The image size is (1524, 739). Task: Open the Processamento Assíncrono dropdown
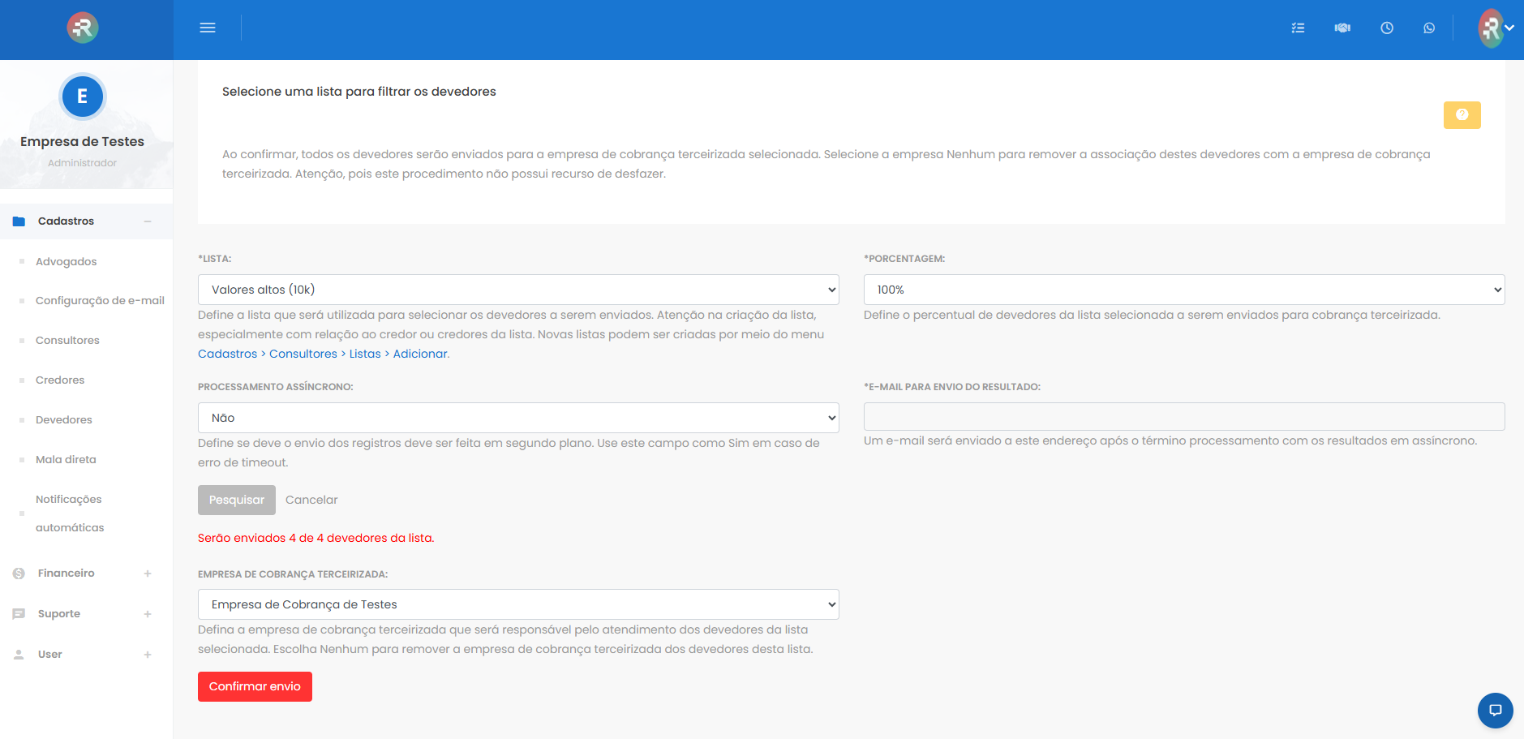[518, 418]
